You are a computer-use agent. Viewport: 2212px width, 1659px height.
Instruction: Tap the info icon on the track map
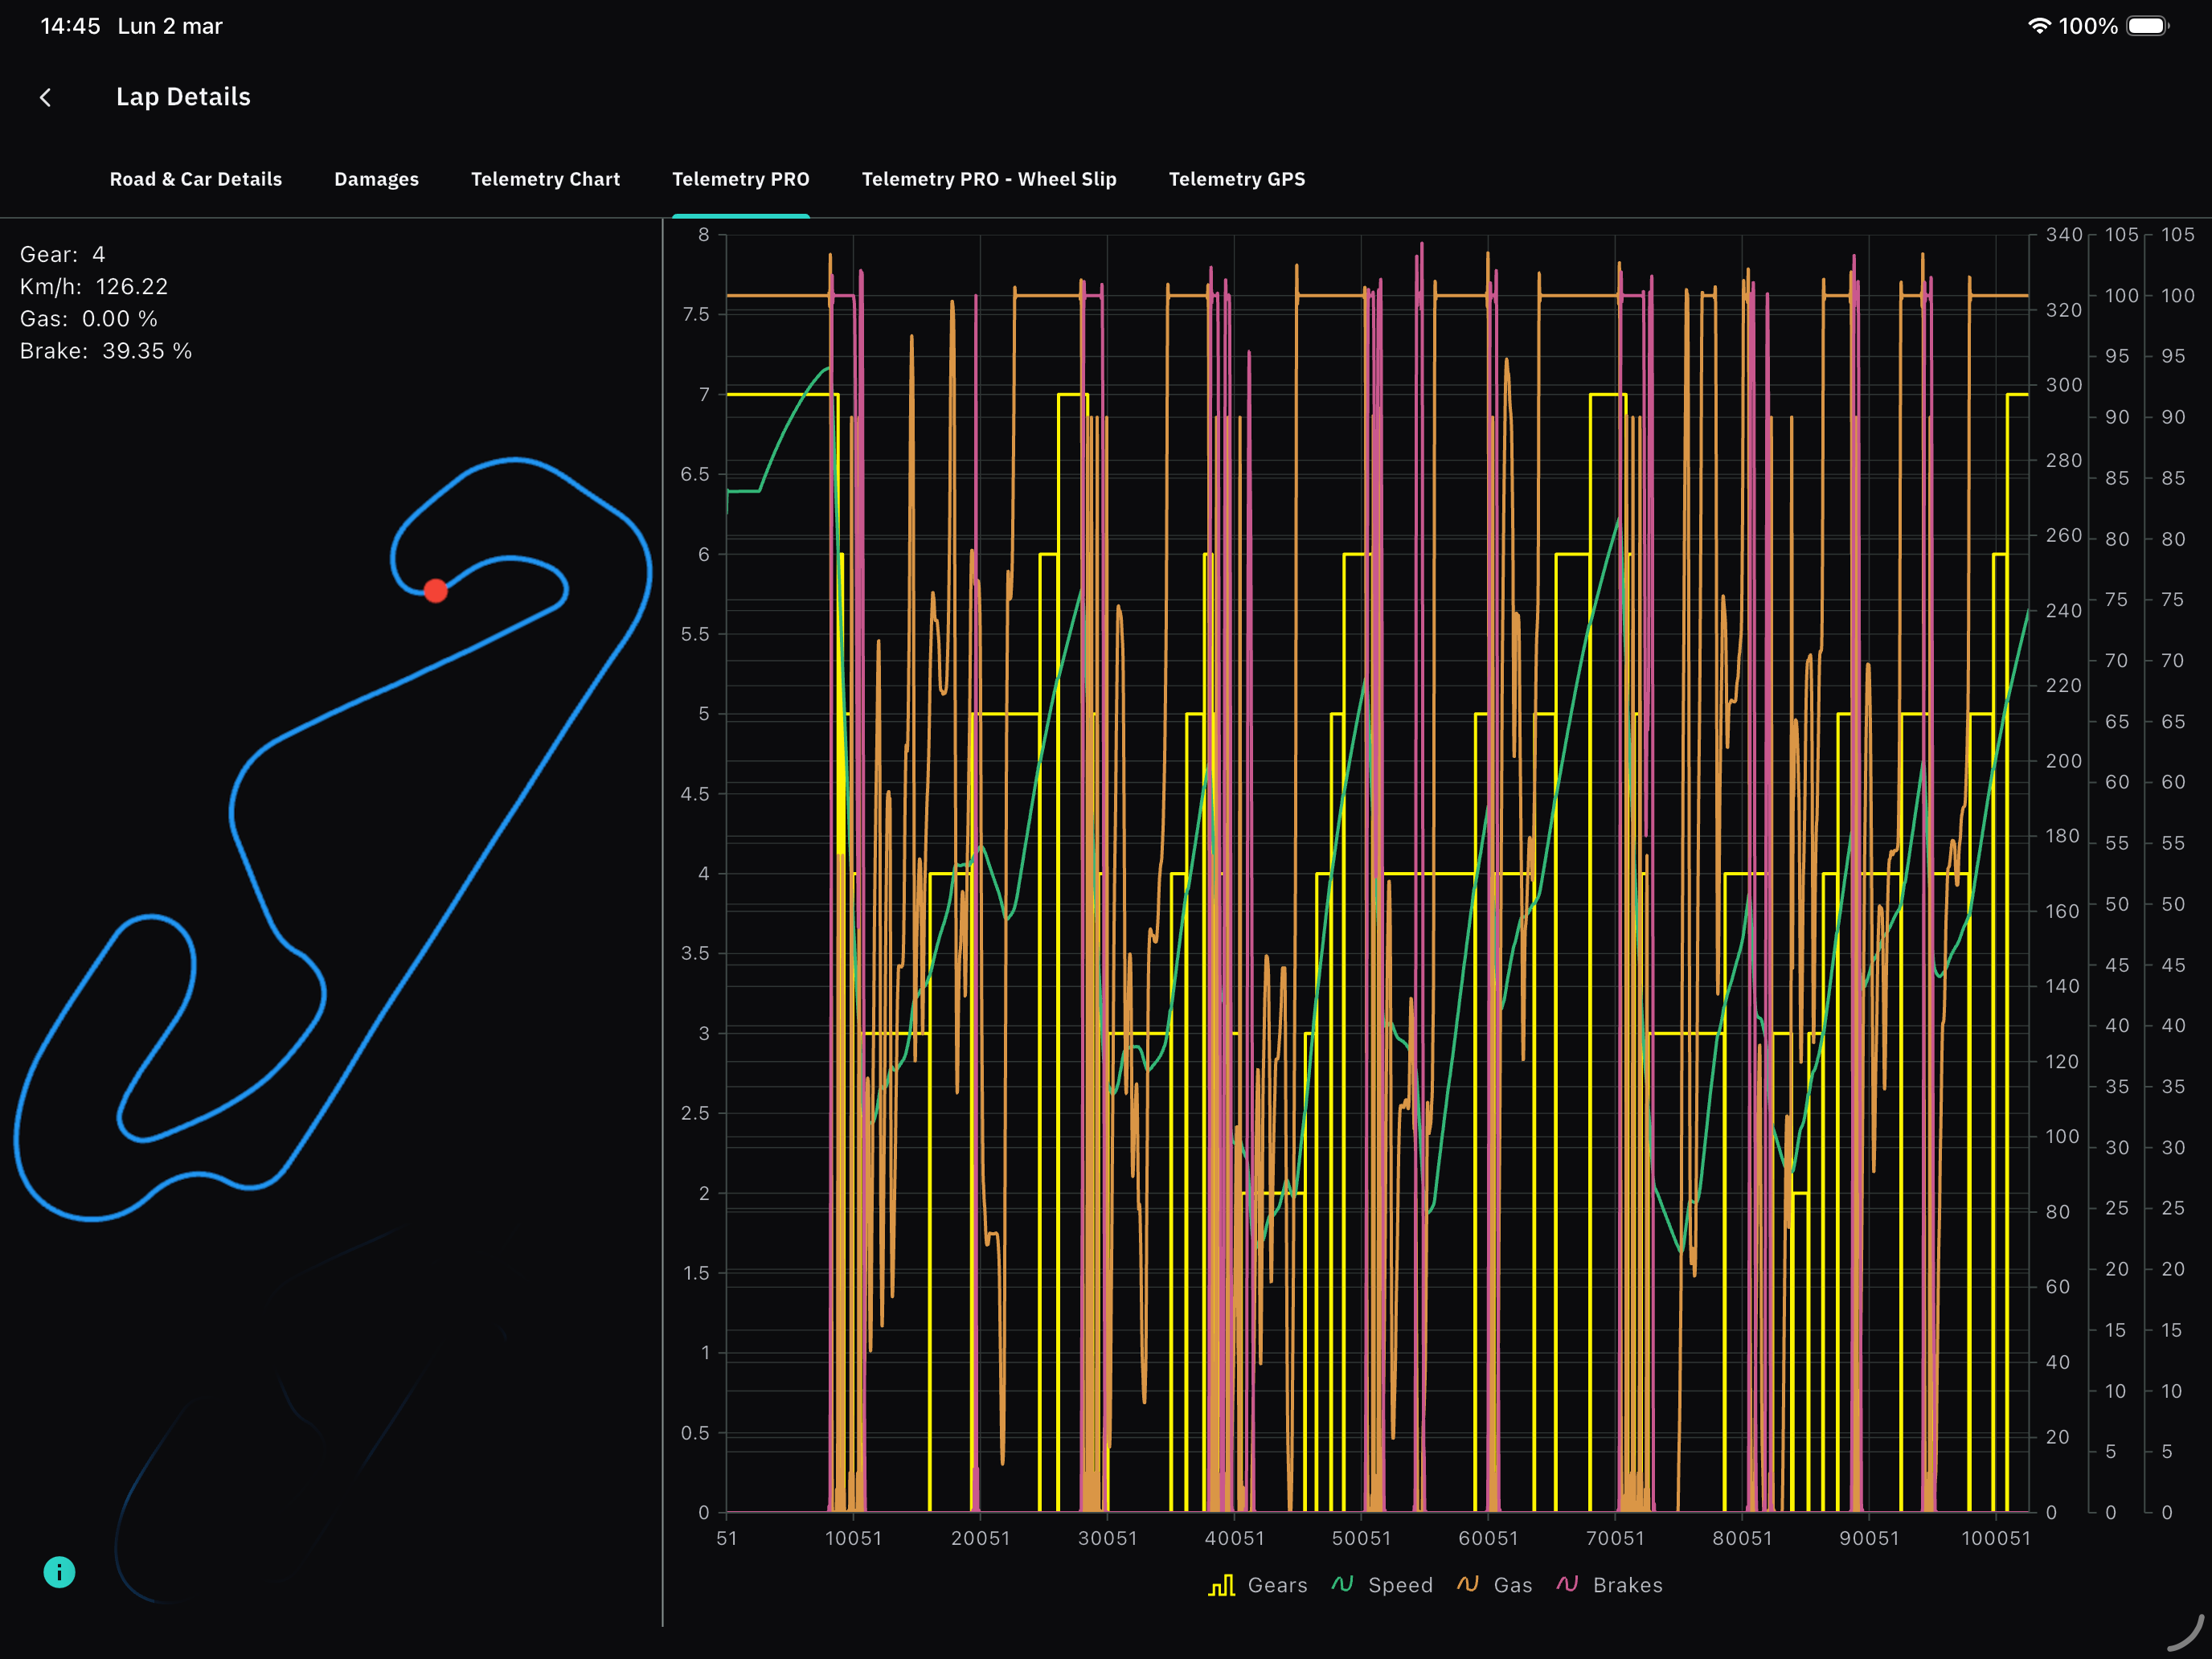59,1572
